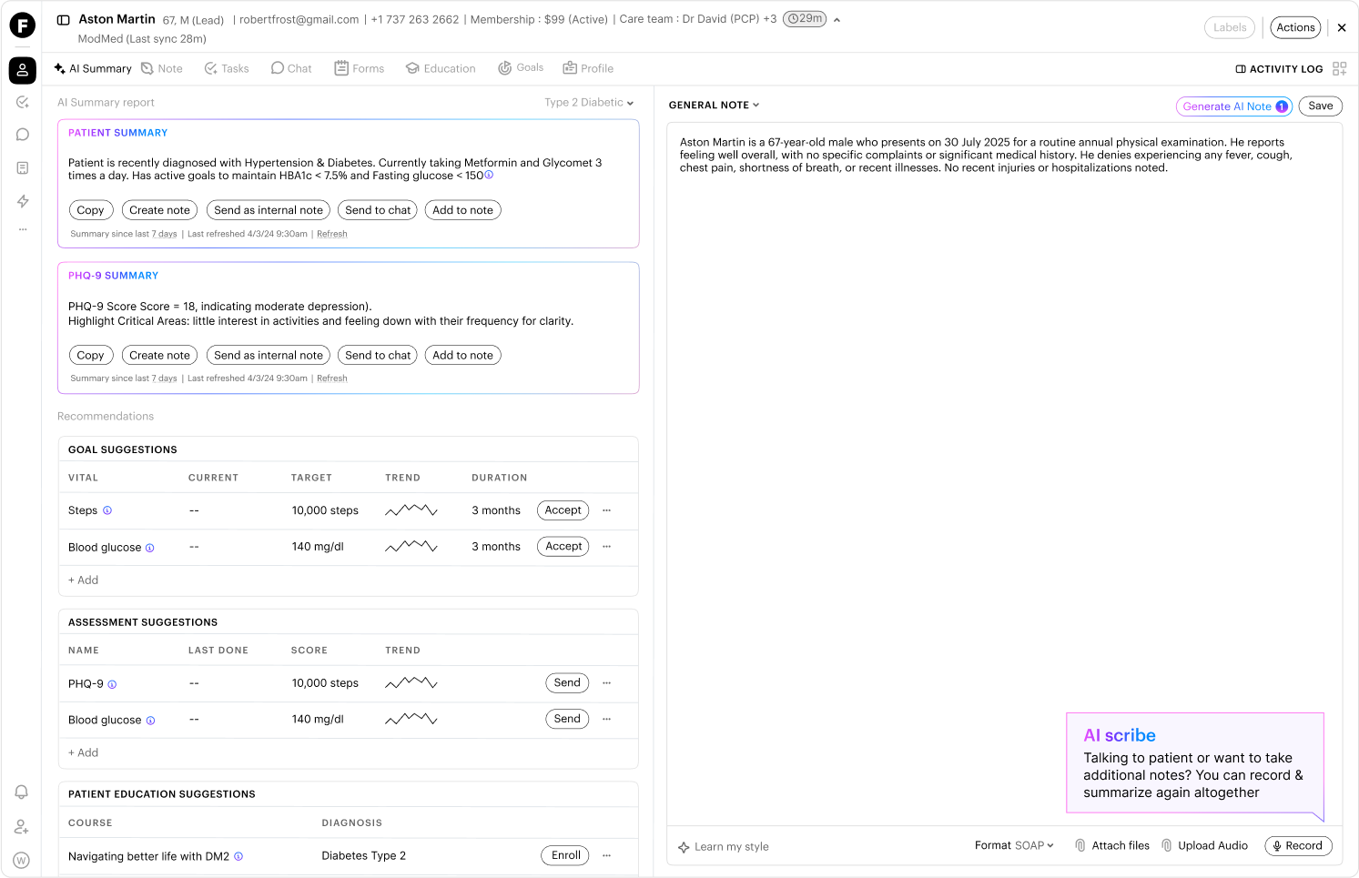This screenshot has width=1359, height=878.
Task: Open the patients person icon in the sidebar
Action: pyautogui.click(x=23, y=70)
